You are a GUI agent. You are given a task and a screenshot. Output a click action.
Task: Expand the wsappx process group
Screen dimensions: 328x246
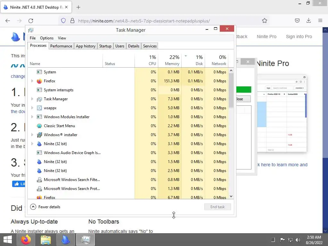click(32, 108)
